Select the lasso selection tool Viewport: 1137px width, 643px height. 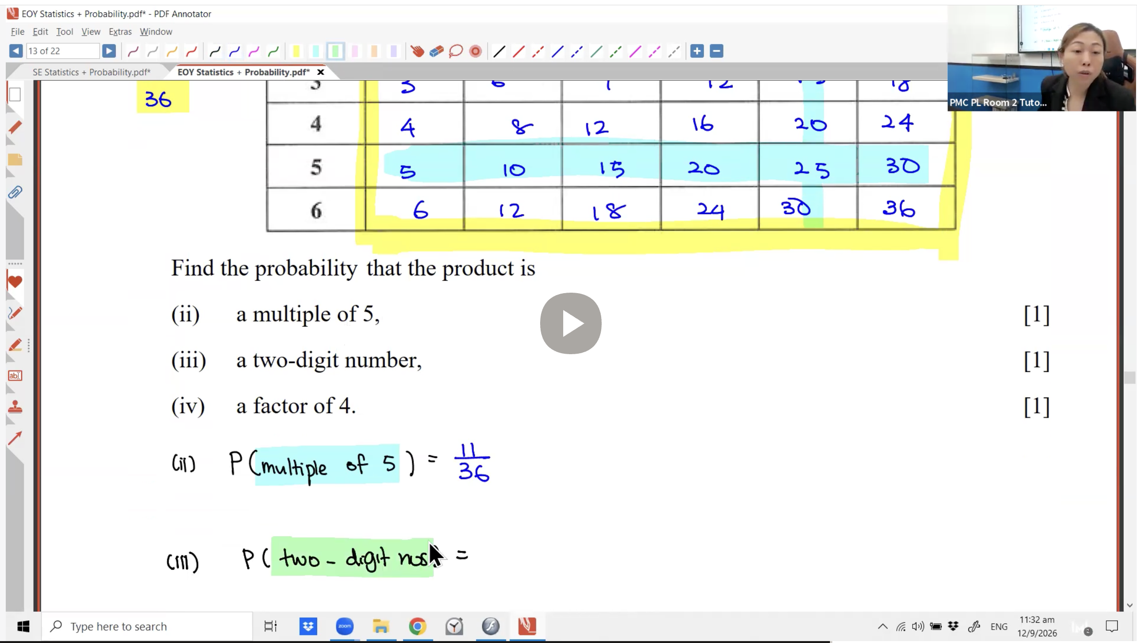pyautogui.click(x=456, y=51)
